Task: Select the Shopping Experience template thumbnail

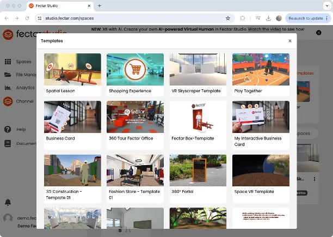Action: tap(135, 70)
